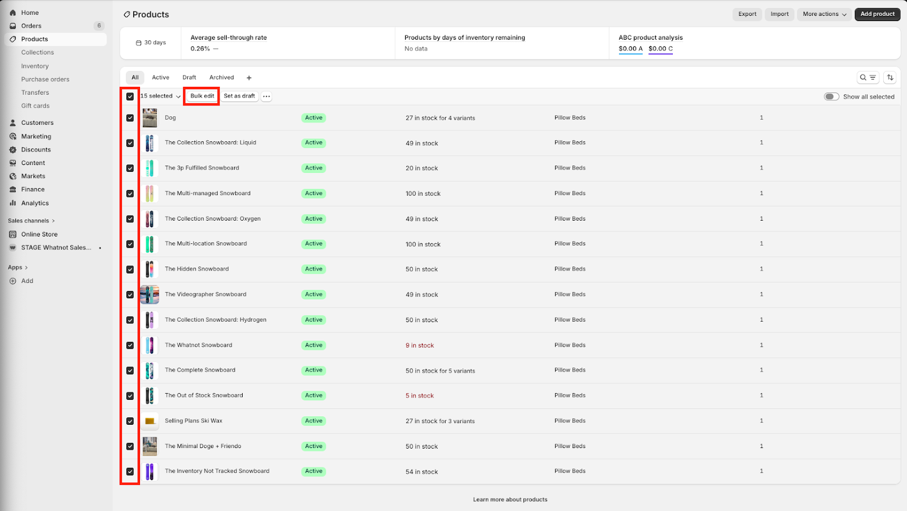Click the Bulk edit button
The image size is (907, 511).
click(x=202, y=96)
